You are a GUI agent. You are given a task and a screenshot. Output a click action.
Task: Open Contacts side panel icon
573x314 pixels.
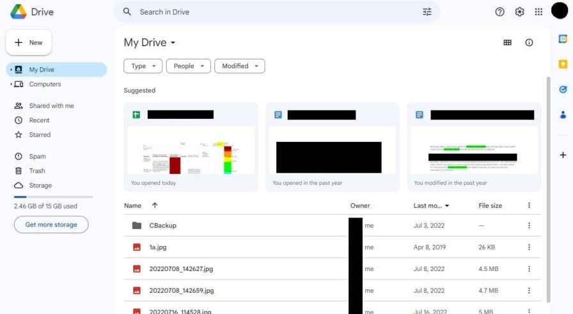(563, 114)
